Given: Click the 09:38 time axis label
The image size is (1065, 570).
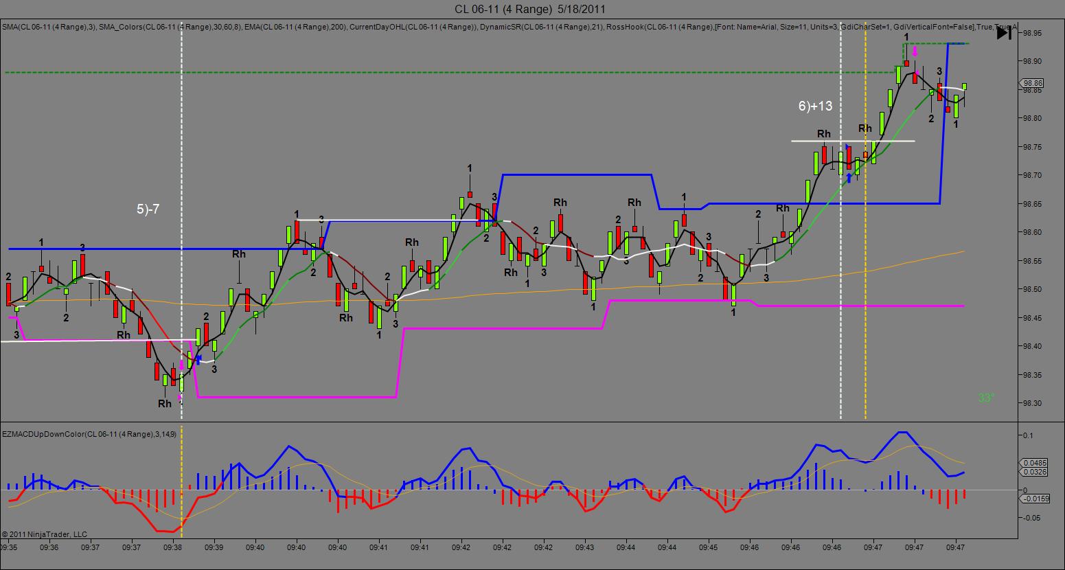Looking at the screenshot, I should click(x=173, y=547).
